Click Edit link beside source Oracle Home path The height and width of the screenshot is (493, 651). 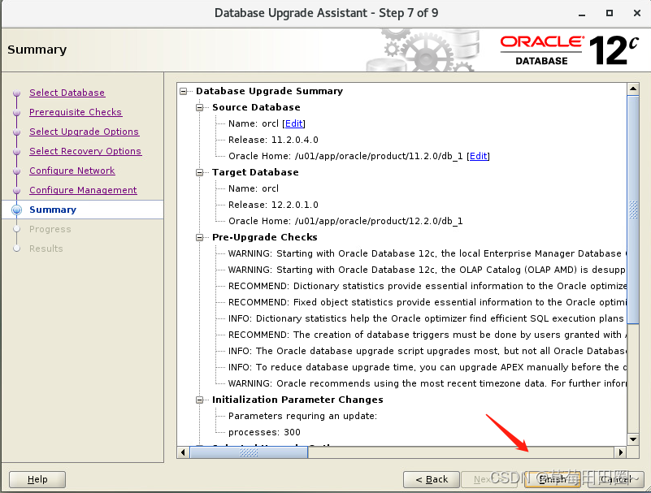(478, 156)
